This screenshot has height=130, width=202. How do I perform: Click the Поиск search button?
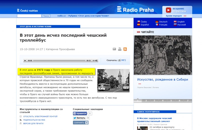coord(46,16)
